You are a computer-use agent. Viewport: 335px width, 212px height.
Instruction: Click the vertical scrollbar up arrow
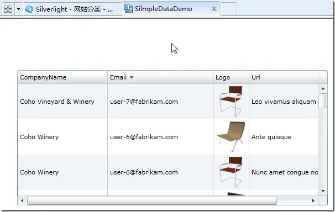(323, 88)
